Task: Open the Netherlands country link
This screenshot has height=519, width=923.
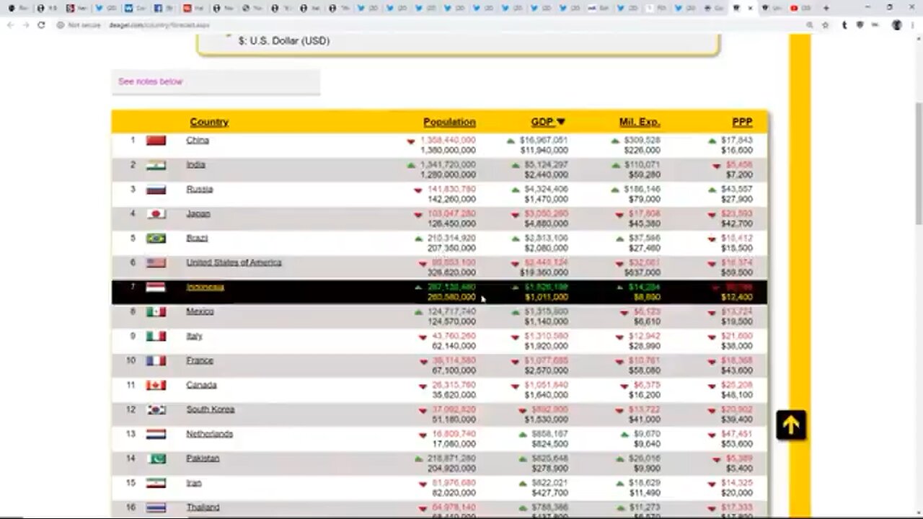Action: 209,434
